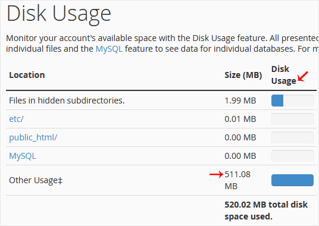Image resolution: width=319 pixels, height=226 pixels.
Task: Click the red arrow beside Disk Usage header
Action: [303, 77]
